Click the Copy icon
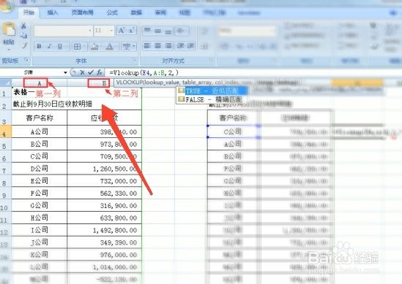Screen dimensions: 402x284 [x=23, y=36]
